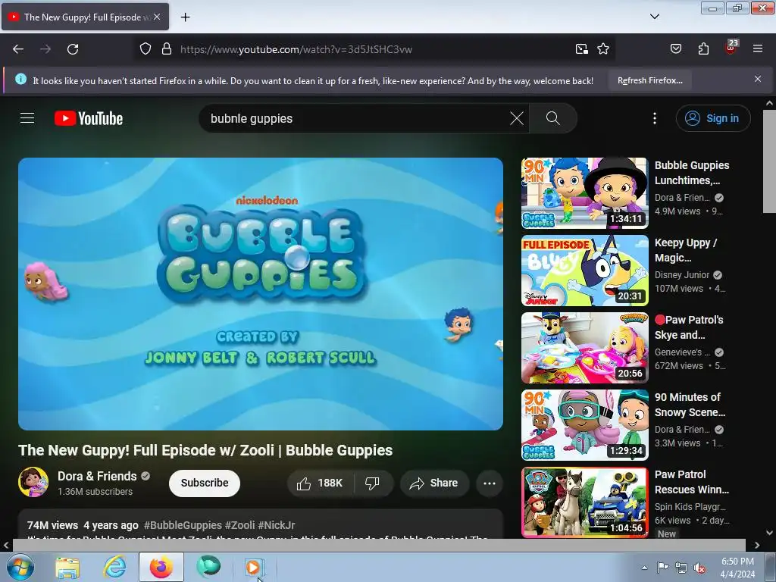
Task: Open the #Zooli hashtag
Action: point(240,525)
